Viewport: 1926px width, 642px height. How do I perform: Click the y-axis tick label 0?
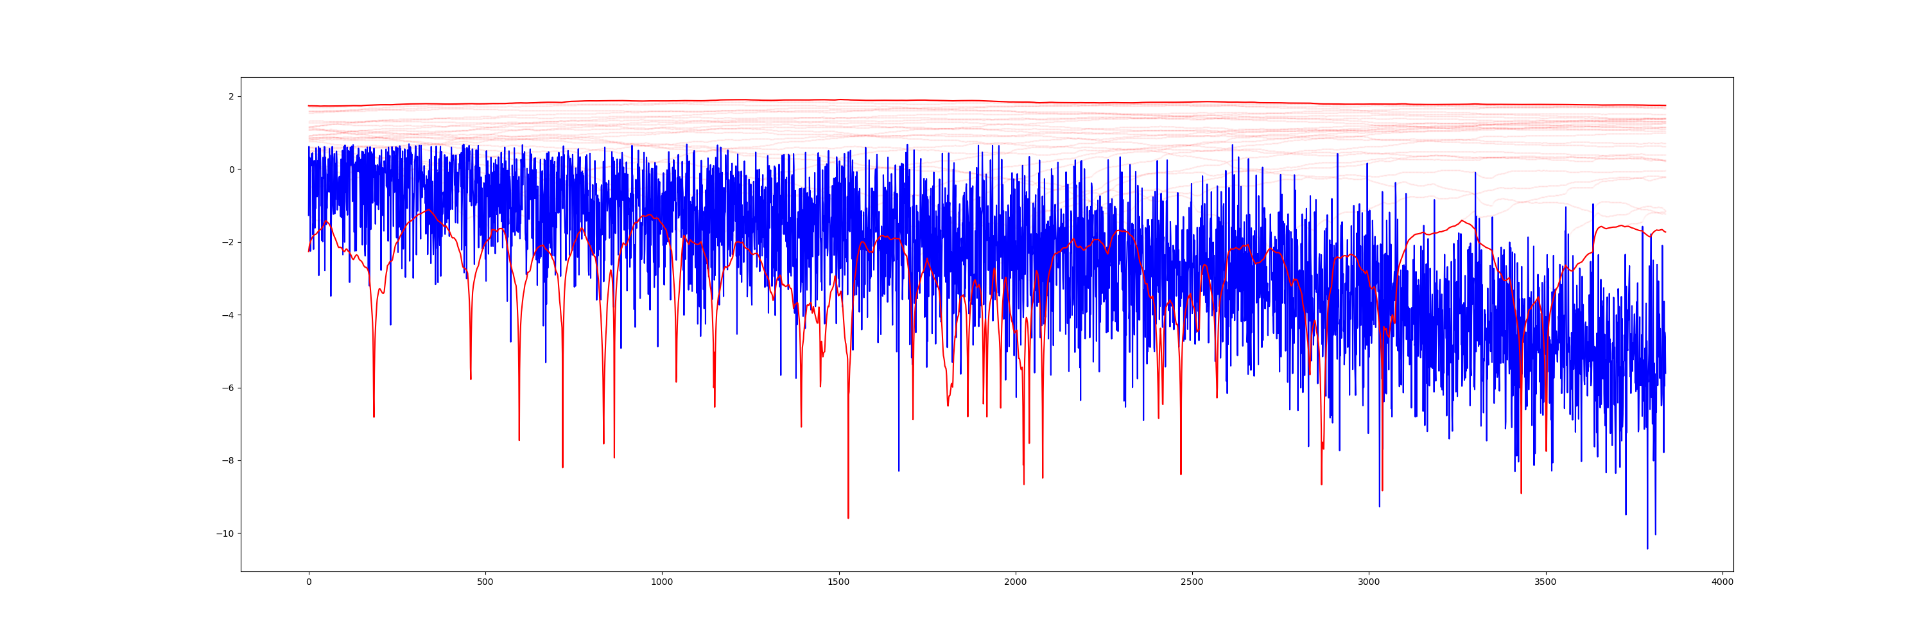coord(231,169)
